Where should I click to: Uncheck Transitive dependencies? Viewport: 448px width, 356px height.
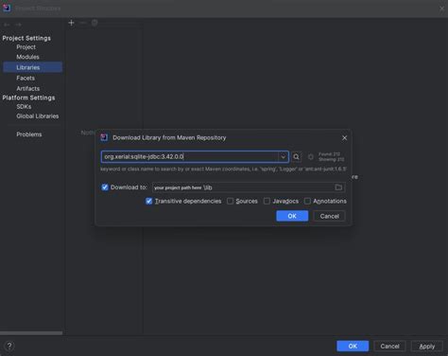coord(149,201)
